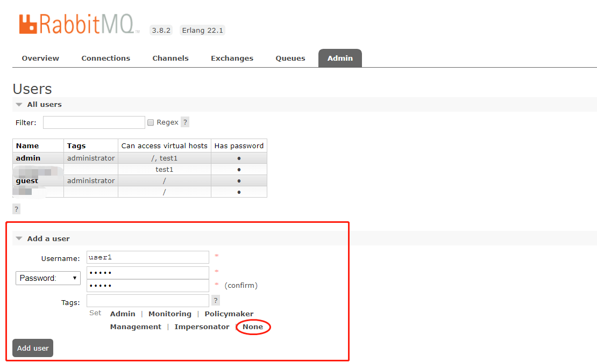Click the Has password column header

239,146
